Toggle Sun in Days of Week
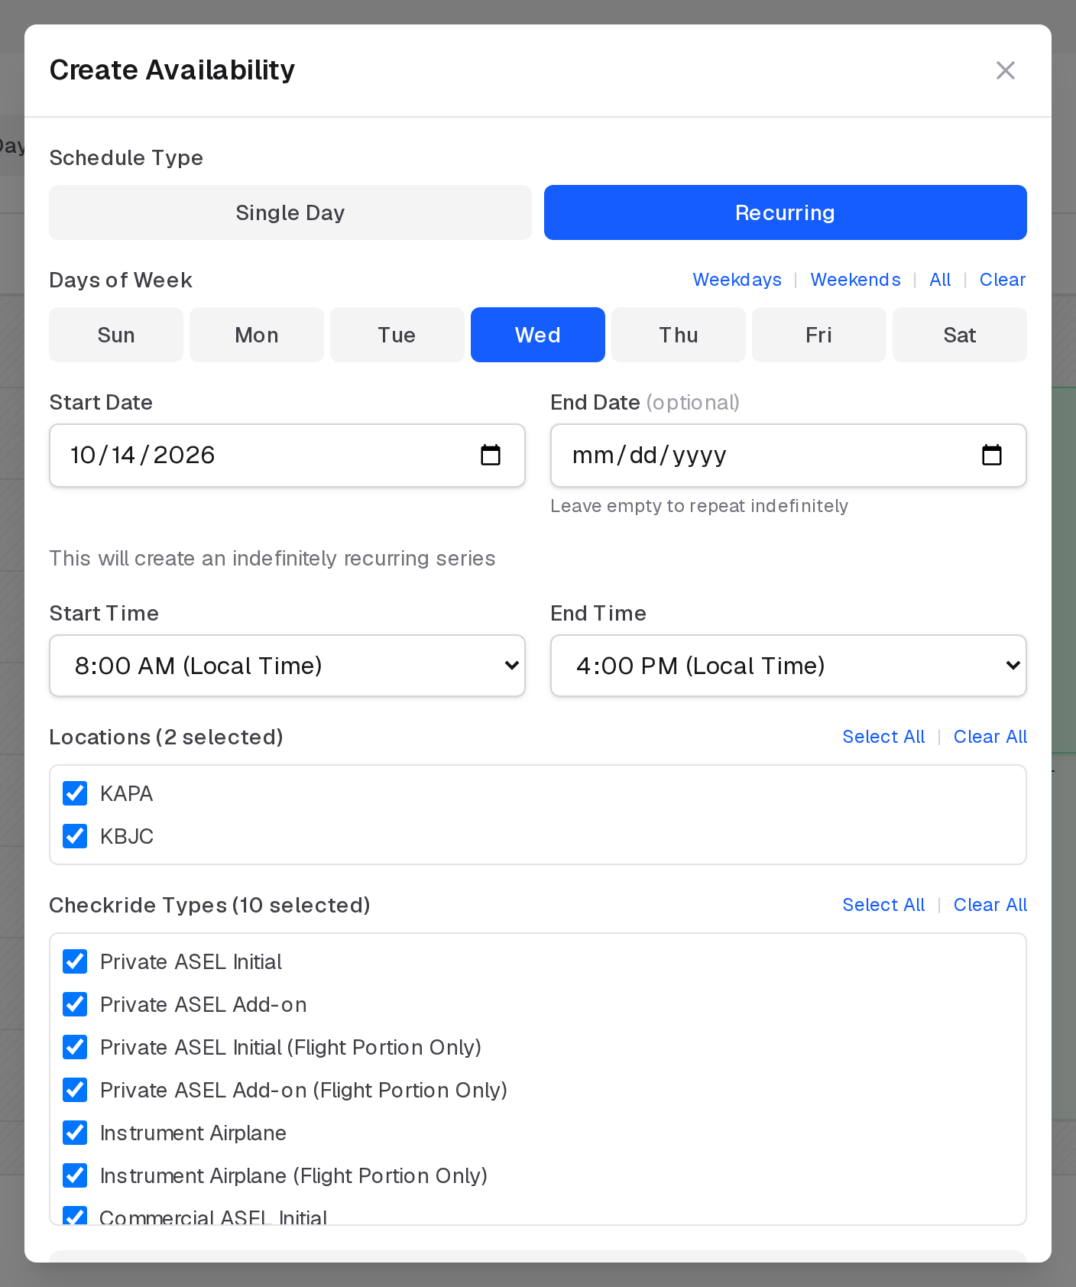Image resolution: width=1076 pixels, height=1287 pixels. (116, 335)
